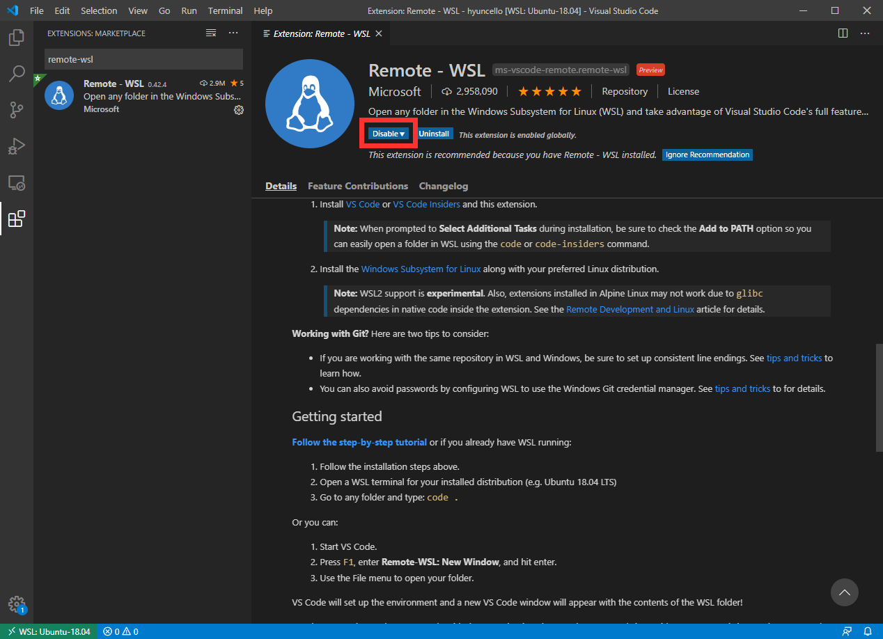Switch to the Changelog tab
The height and width of the screenshot is (639, 883).
click(444, 186)
